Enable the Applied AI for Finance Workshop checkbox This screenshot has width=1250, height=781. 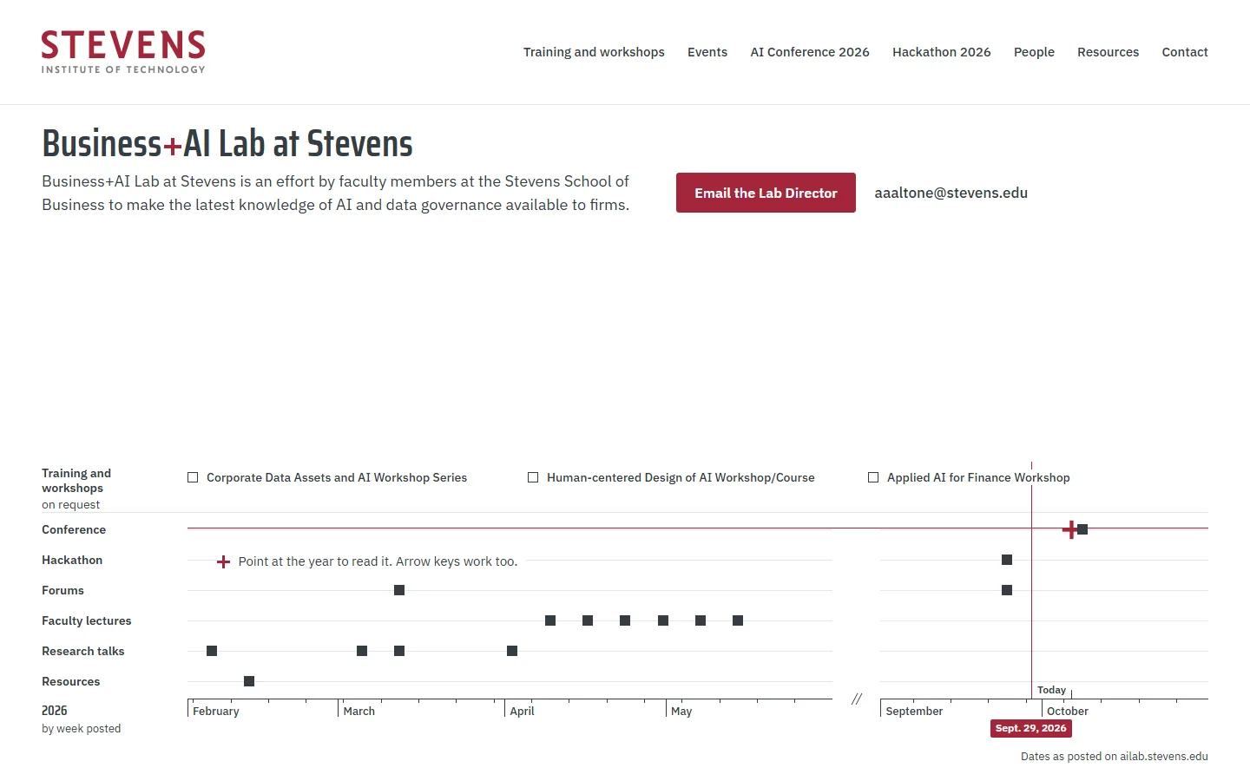point(873,477)
